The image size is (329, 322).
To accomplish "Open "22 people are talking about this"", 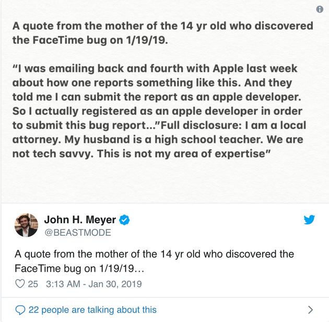I will [x=92, y=309].
